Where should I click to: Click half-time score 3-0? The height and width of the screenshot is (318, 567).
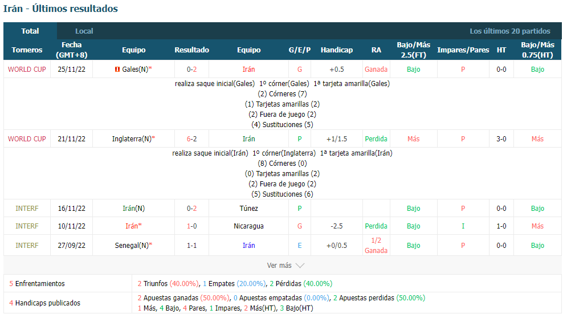coord(501,139)
